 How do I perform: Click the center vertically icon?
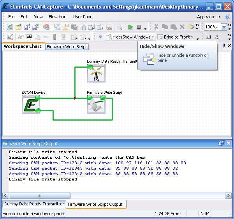217,37
